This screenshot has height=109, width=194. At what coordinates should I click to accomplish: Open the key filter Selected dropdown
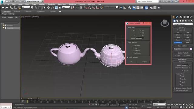click(159, 104)
